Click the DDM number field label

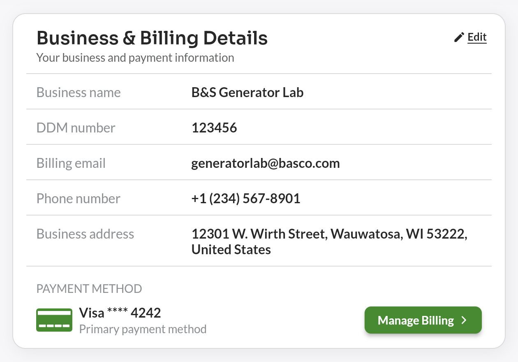(x=76, y=128)
